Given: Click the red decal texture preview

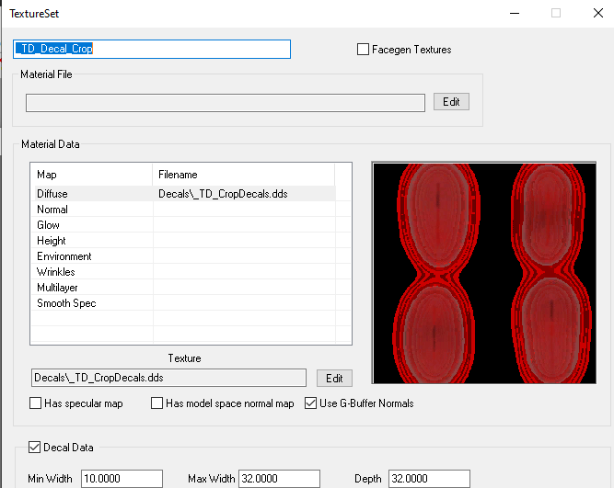Looking at the screenshot, I should coord(484,273).
